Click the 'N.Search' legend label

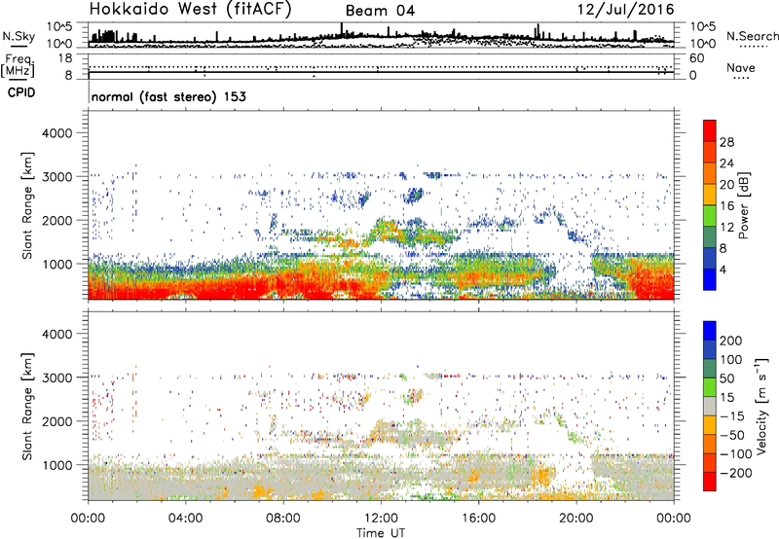click(x=752, y=36)
